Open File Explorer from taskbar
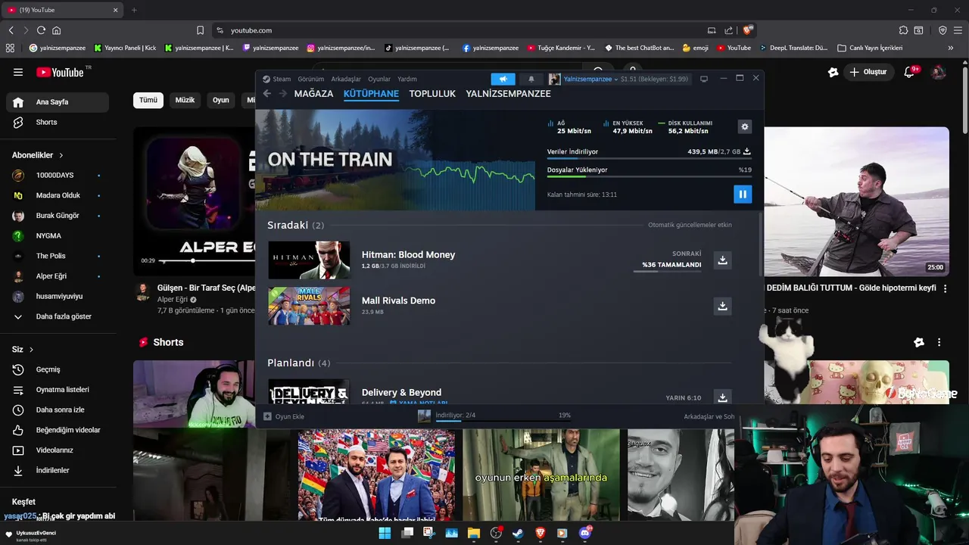Viewport: 969px width, 545px height. (x=473, y=533)
